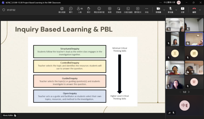Click the muted mic icon on self-view tile

tap(173, 113)
